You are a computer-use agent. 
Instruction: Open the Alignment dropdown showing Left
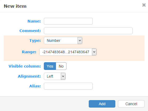[x=54, y=76]
